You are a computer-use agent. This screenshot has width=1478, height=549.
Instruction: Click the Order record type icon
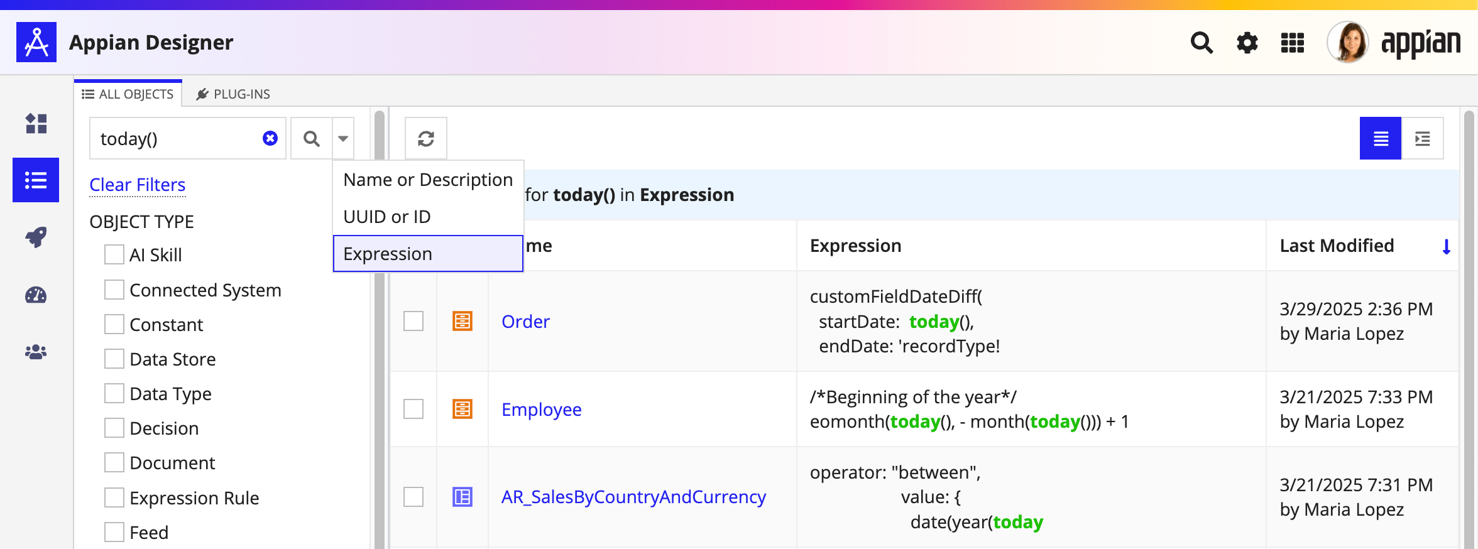[x=463, y=321]
